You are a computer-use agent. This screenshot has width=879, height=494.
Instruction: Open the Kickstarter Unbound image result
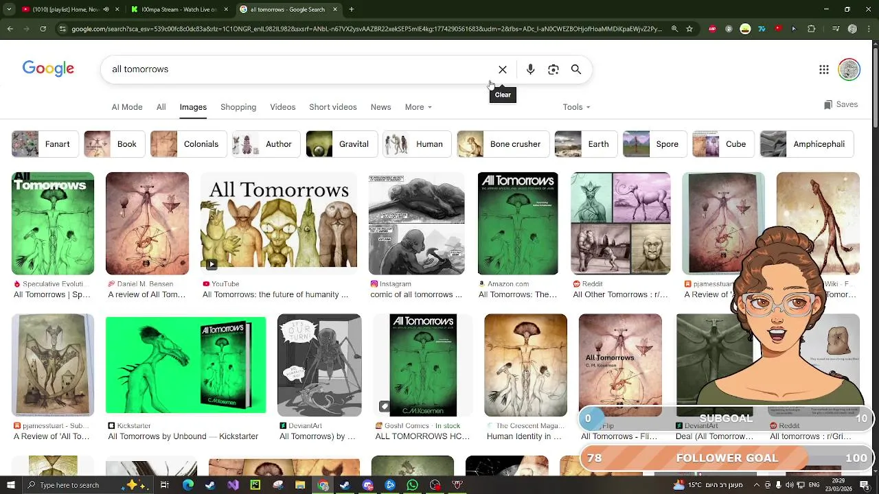coord(185,365)
